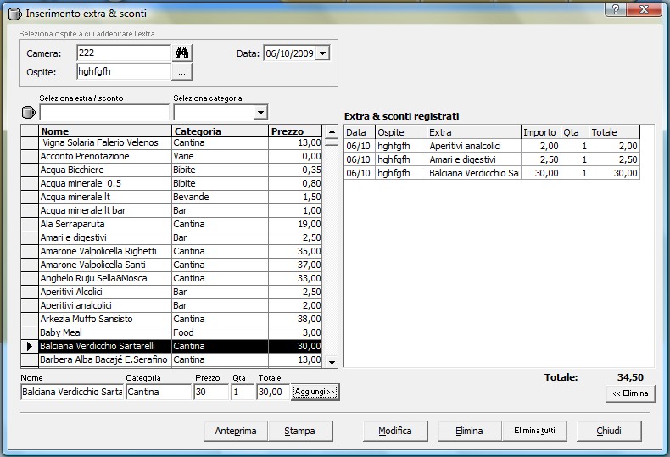Click the Categoria field showing Cantina
Viewport: 670px width, 457px height.
(159, 392)
